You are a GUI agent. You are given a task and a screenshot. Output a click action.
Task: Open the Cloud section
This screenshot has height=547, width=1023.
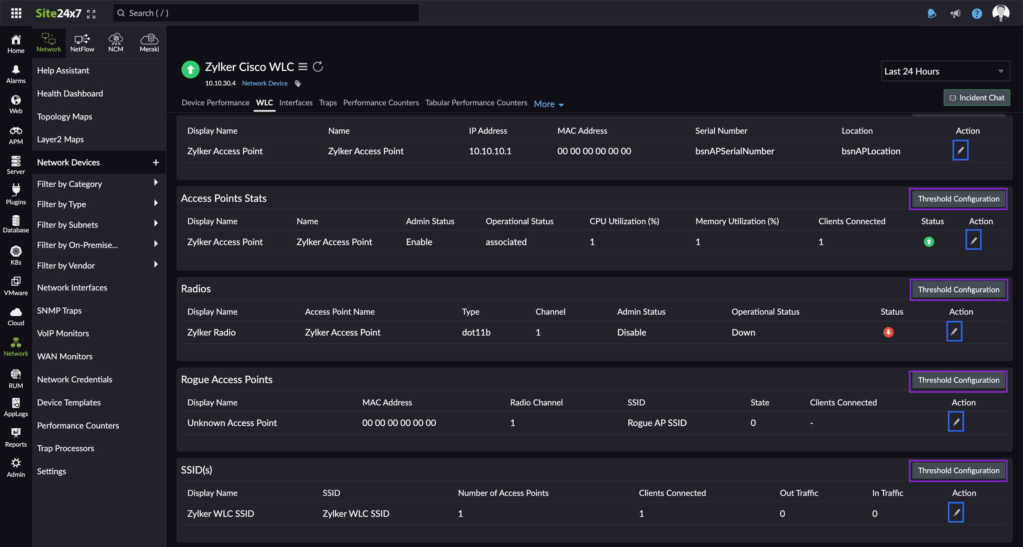(x=16, y=316)
